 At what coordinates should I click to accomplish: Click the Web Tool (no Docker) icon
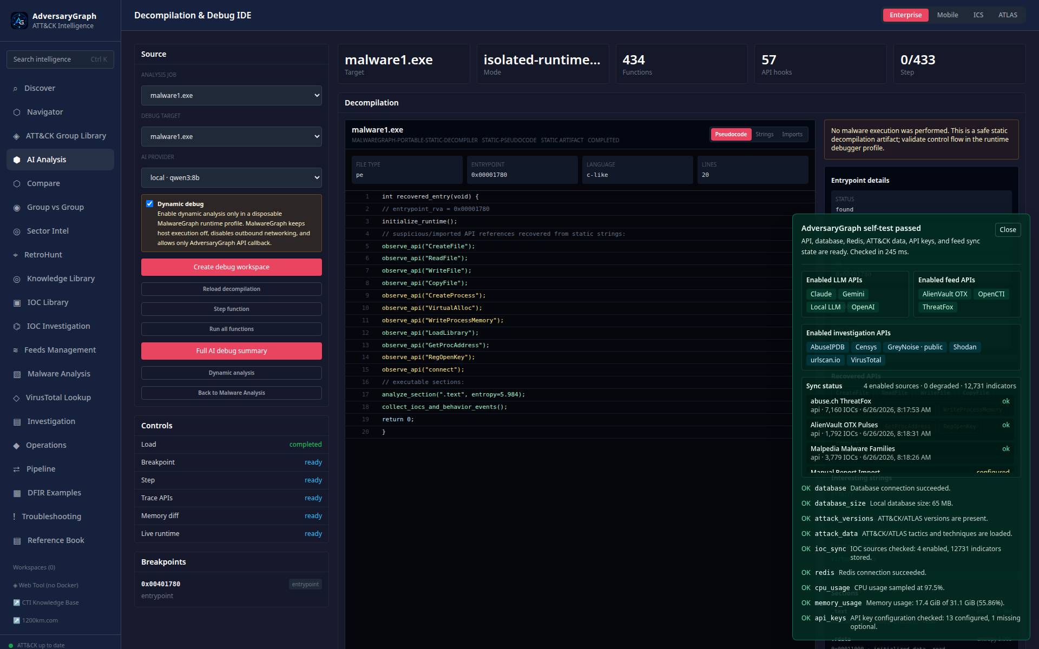(15, 585)
